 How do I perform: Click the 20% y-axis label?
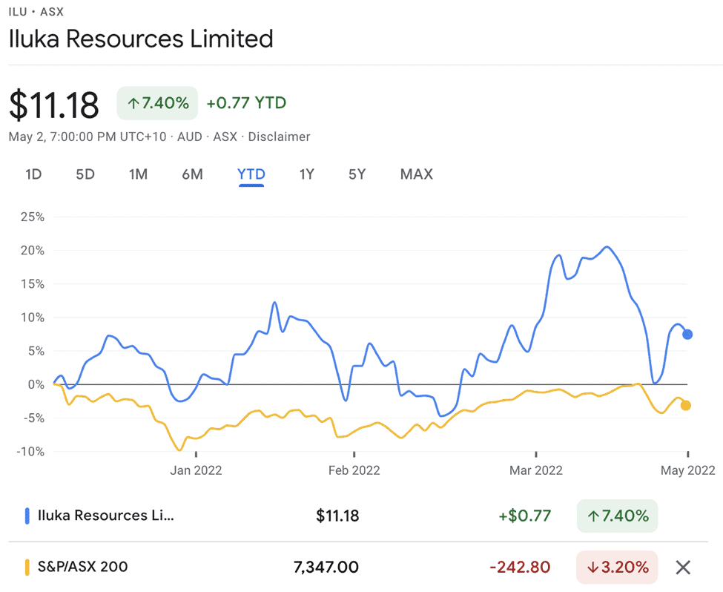pos(33,251)
